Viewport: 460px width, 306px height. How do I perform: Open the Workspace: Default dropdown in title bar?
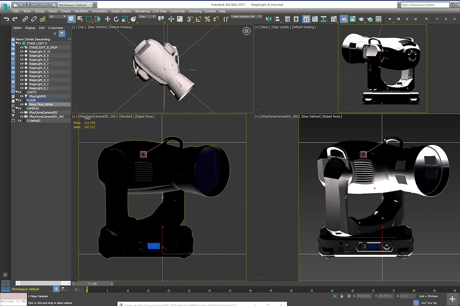tap(75, 5)
